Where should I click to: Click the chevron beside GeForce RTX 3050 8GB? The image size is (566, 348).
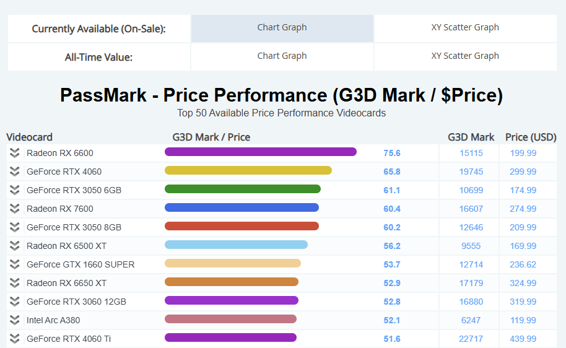[x=15, y=227]
